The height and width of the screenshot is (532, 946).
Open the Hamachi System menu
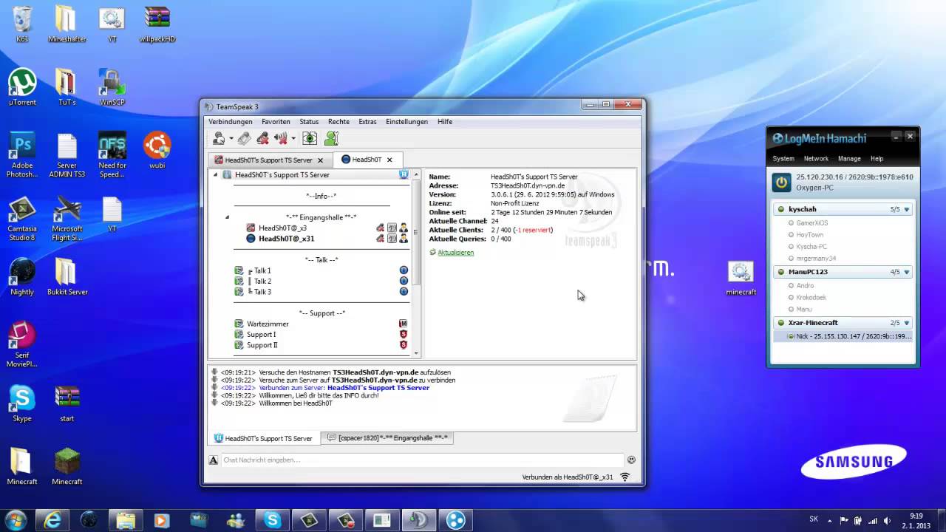click(783, 159)
